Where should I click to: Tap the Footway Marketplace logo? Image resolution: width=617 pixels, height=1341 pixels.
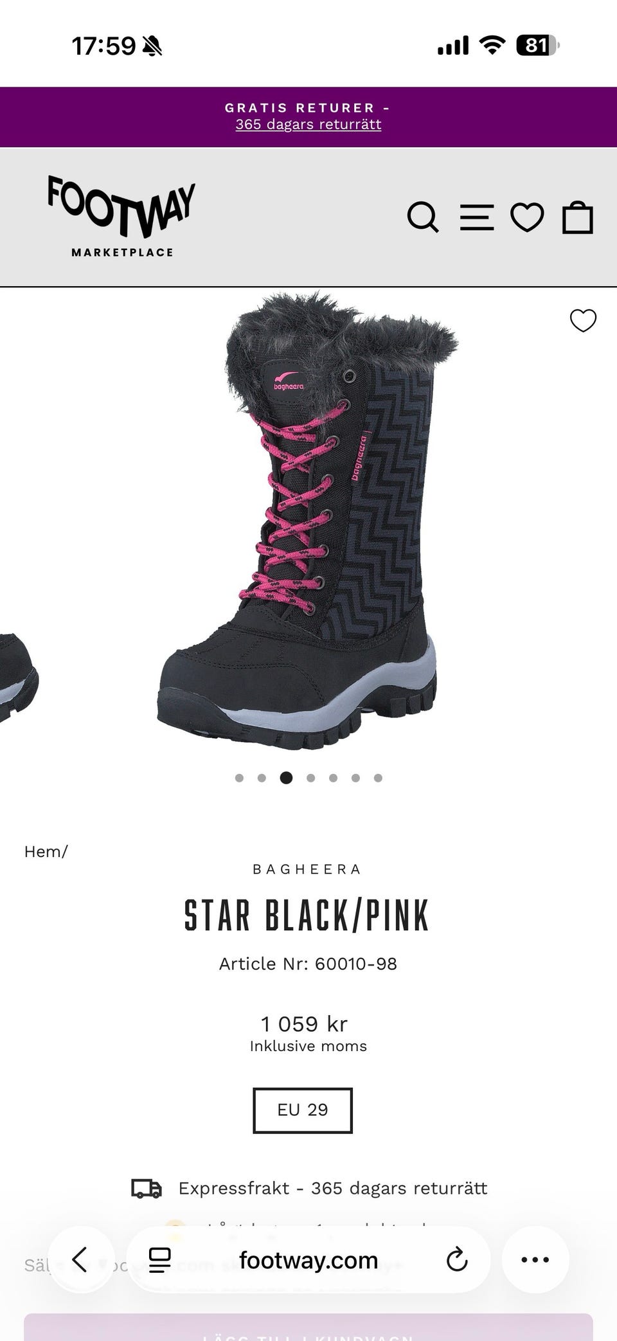[x=121, y=216]
